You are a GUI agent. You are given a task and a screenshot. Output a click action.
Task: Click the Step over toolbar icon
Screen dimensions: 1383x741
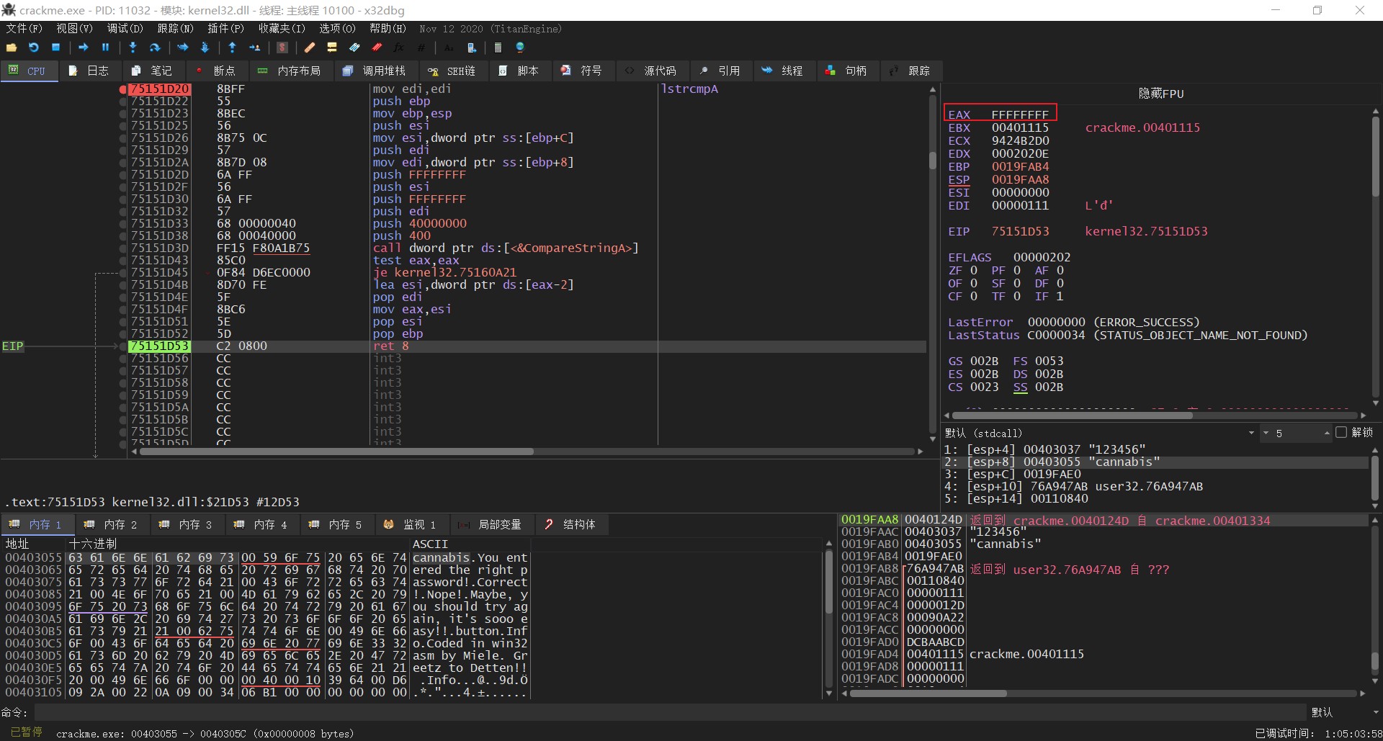point(154,48)
